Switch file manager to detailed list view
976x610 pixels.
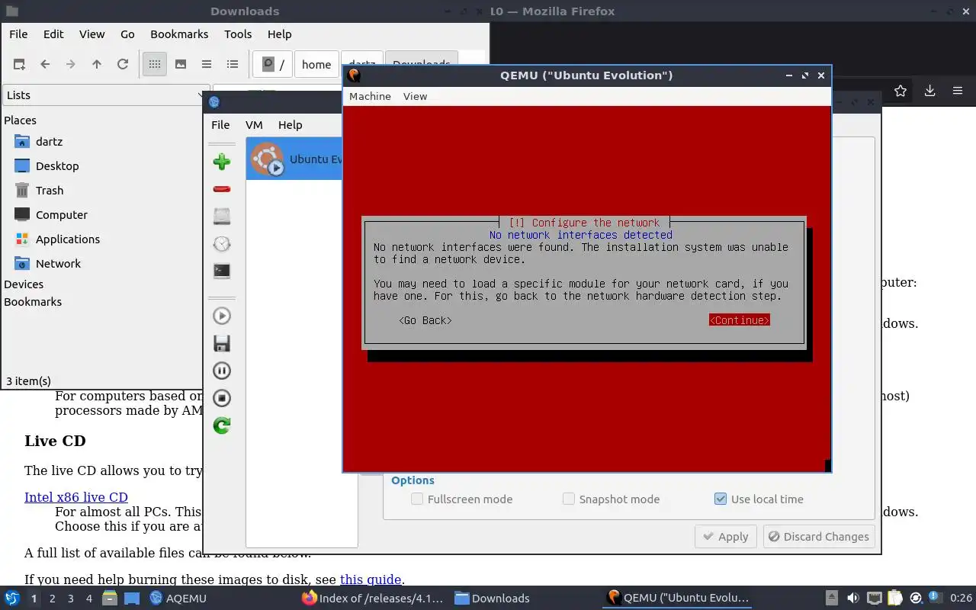coord(233,64)
